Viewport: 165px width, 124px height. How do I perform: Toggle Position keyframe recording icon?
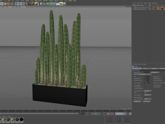117,114
